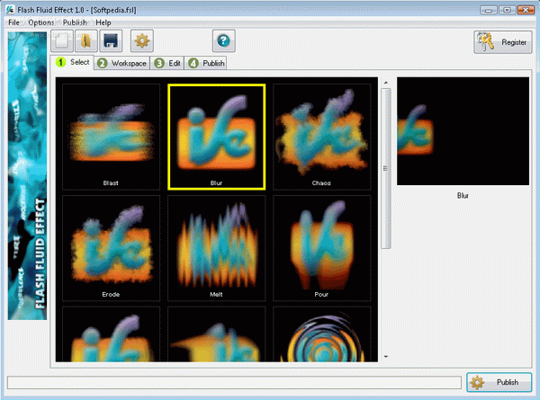Viewport: 540px width, 400px height.
Task: Select the Melt effect thumbnail
Action: pos(217,248)
